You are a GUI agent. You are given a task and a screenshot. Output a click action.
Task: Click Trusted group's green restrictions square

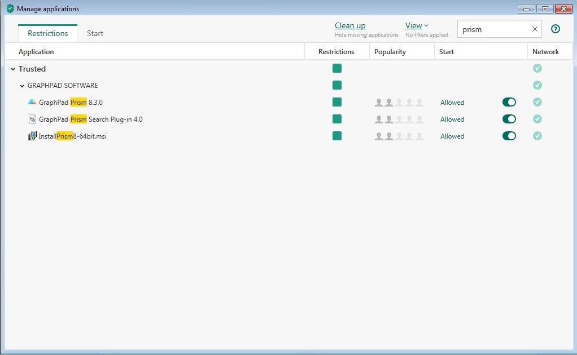point(336,68)
